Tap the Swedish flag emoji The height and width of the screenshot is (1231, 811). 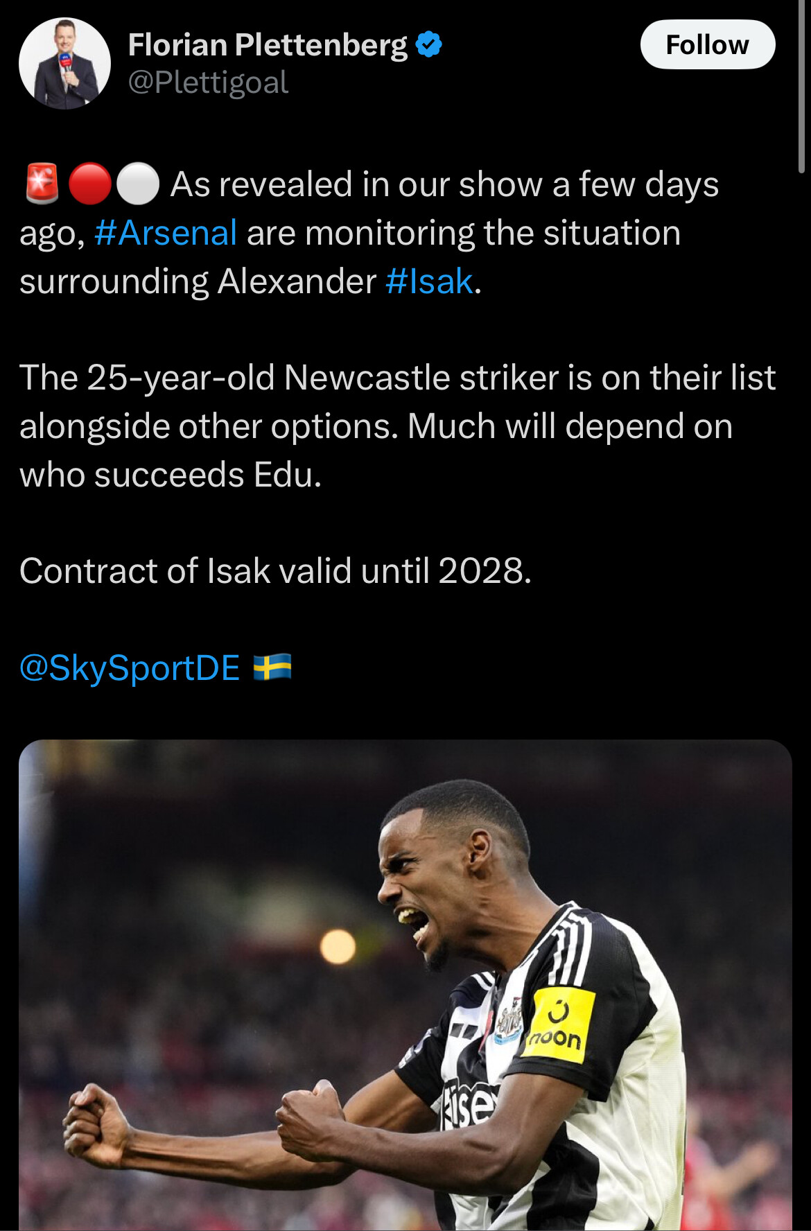click(272, 667)
